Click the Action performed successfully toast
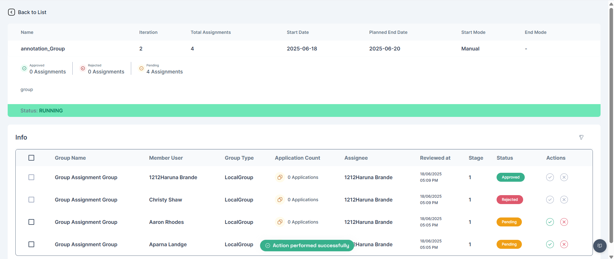This screenshot has width=614, height=259. click(x=307, y=246)
